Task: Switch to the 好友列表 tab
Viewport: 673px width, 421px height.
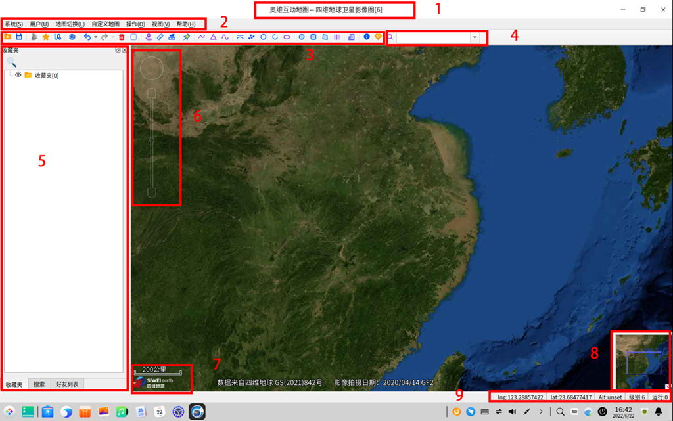Action: pyautogui.click(x=66, y=384)
